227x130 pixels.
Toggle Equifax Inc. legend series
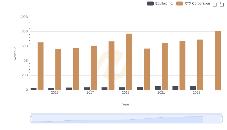pos(160,3)
